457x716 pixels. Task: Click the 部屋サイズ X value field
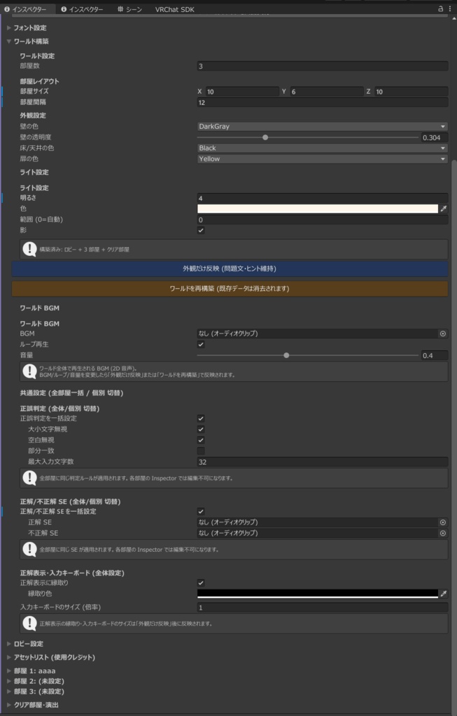click(241, 92)
